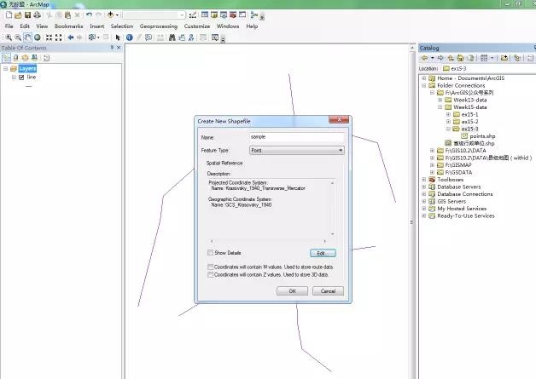Expand the GIS Servers node

pyautogui.click(x=424, y=201)
